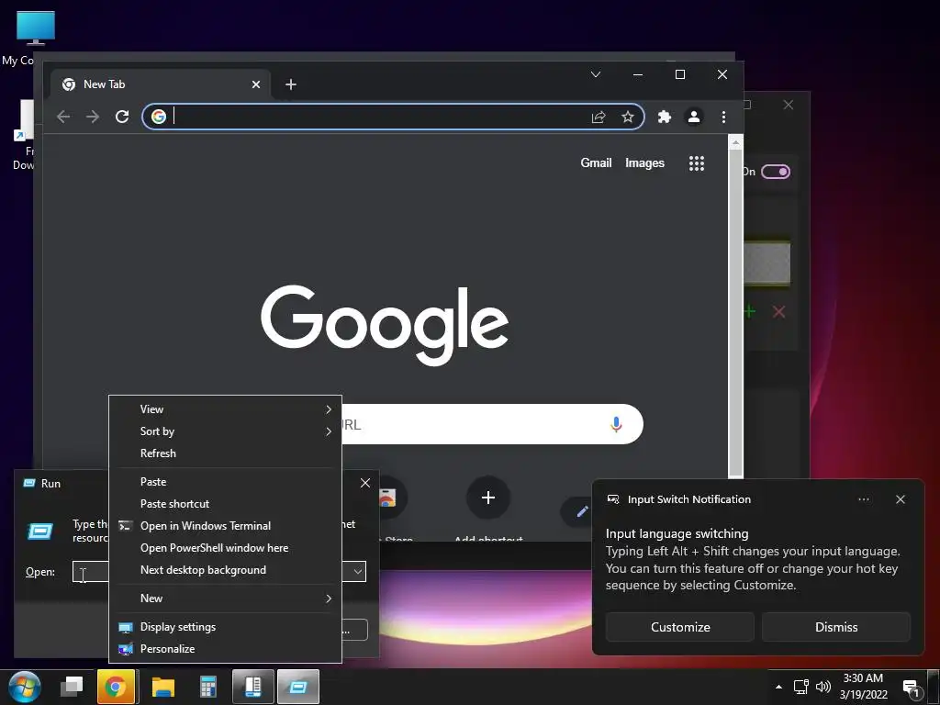This screenshot has height=705, width=940.
Task: Click the Run dialog taskbar button
Action: 298,687
